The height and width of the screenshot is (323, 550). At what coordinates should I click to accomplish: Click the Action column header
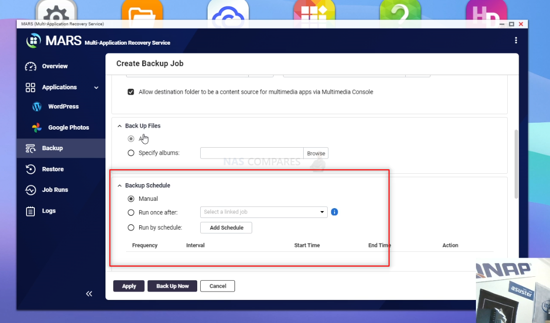[x=450, y=245]
